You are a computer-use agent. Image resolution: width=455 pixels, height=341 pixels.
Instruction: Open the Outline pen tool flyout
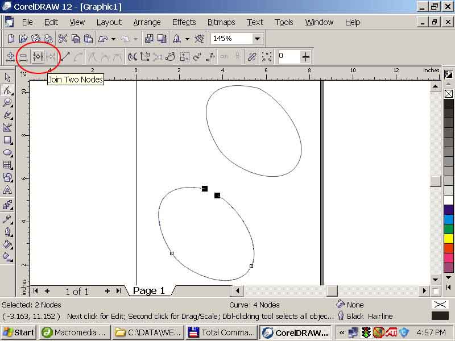(x=7, y=232)
